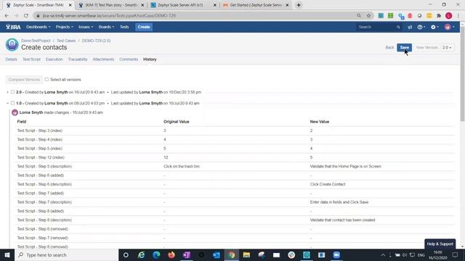Image resolution: width=465 pixels, height=261 pixels.
Task: Collapse the version 1.0 history entry
Action: pyautogui.click(x=7, y=103)
